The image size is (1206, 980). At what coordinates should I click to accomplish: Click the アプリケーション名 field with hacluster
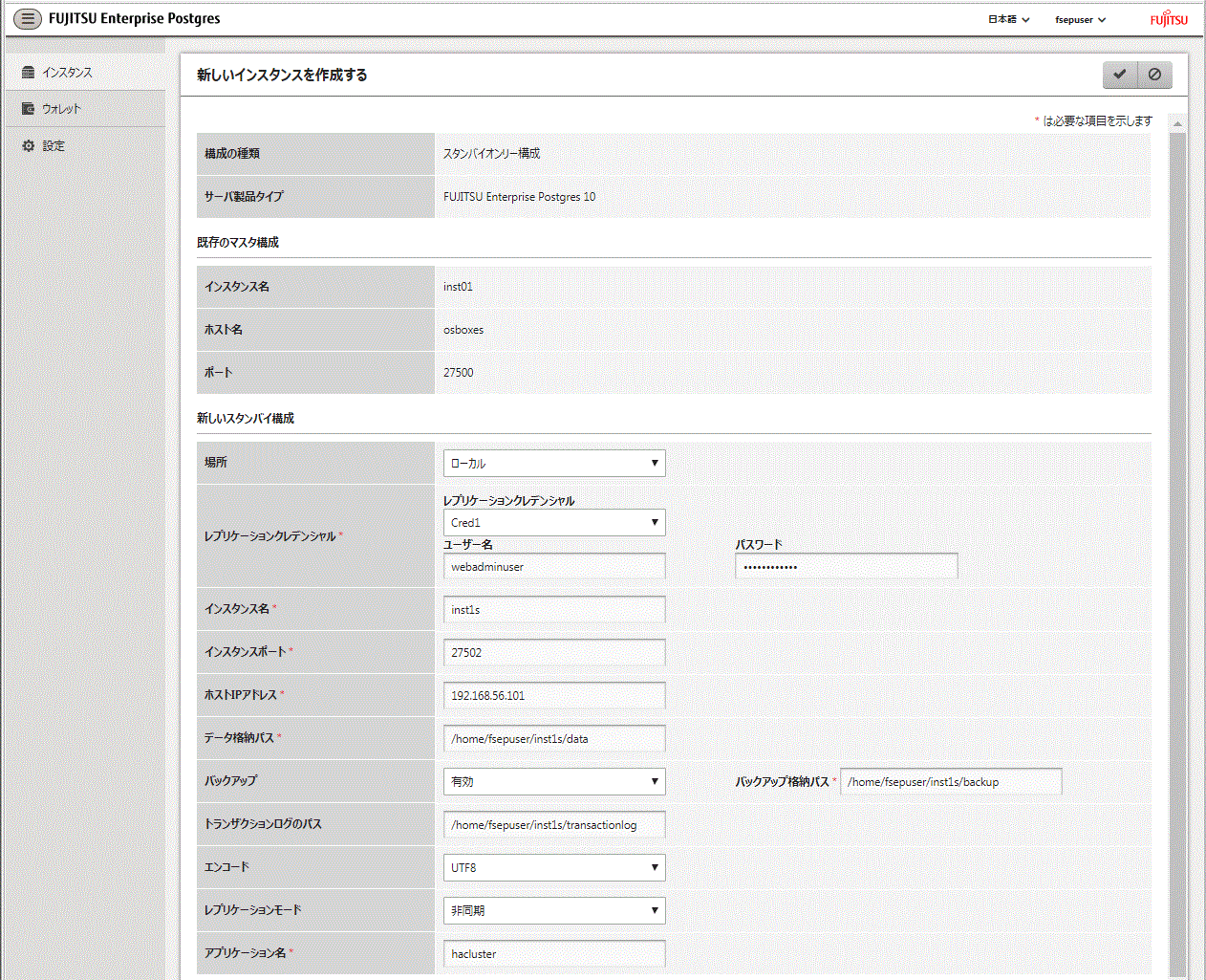click(554, 954)
